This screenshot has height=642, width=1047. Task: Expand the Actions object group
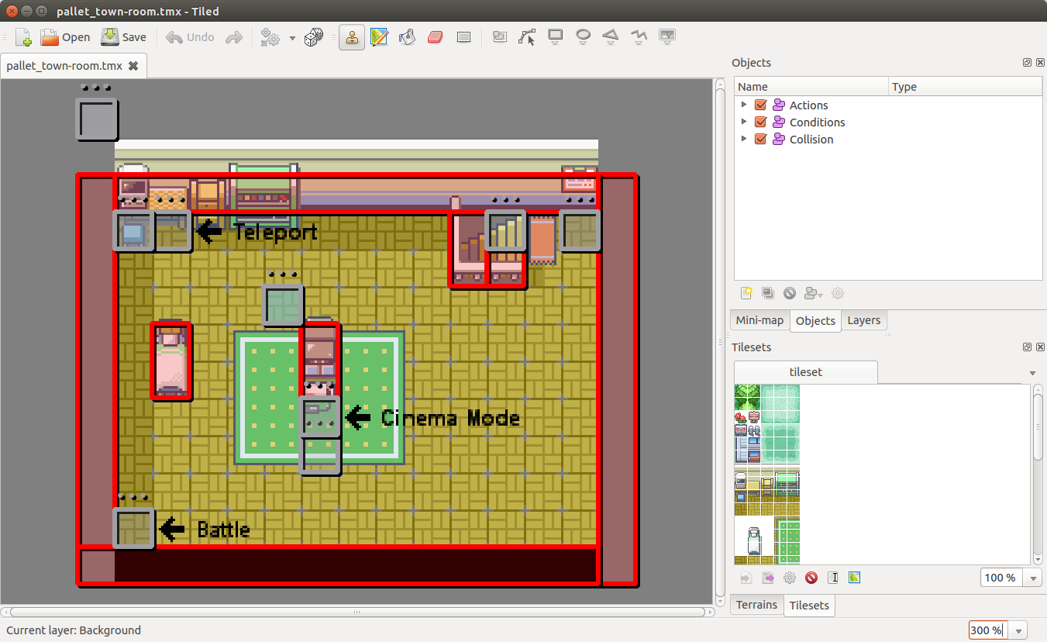click(x=744, y=105)
